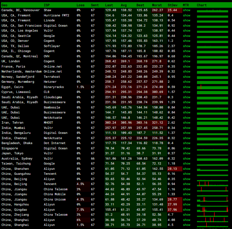
Task: Show MTR for Taiwan Taichung Google
Action: 187,164
